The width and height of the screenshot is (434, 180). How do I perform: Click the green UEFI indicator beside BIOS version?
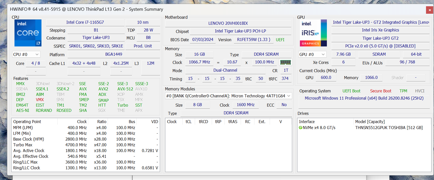click(x=280, y=40)
